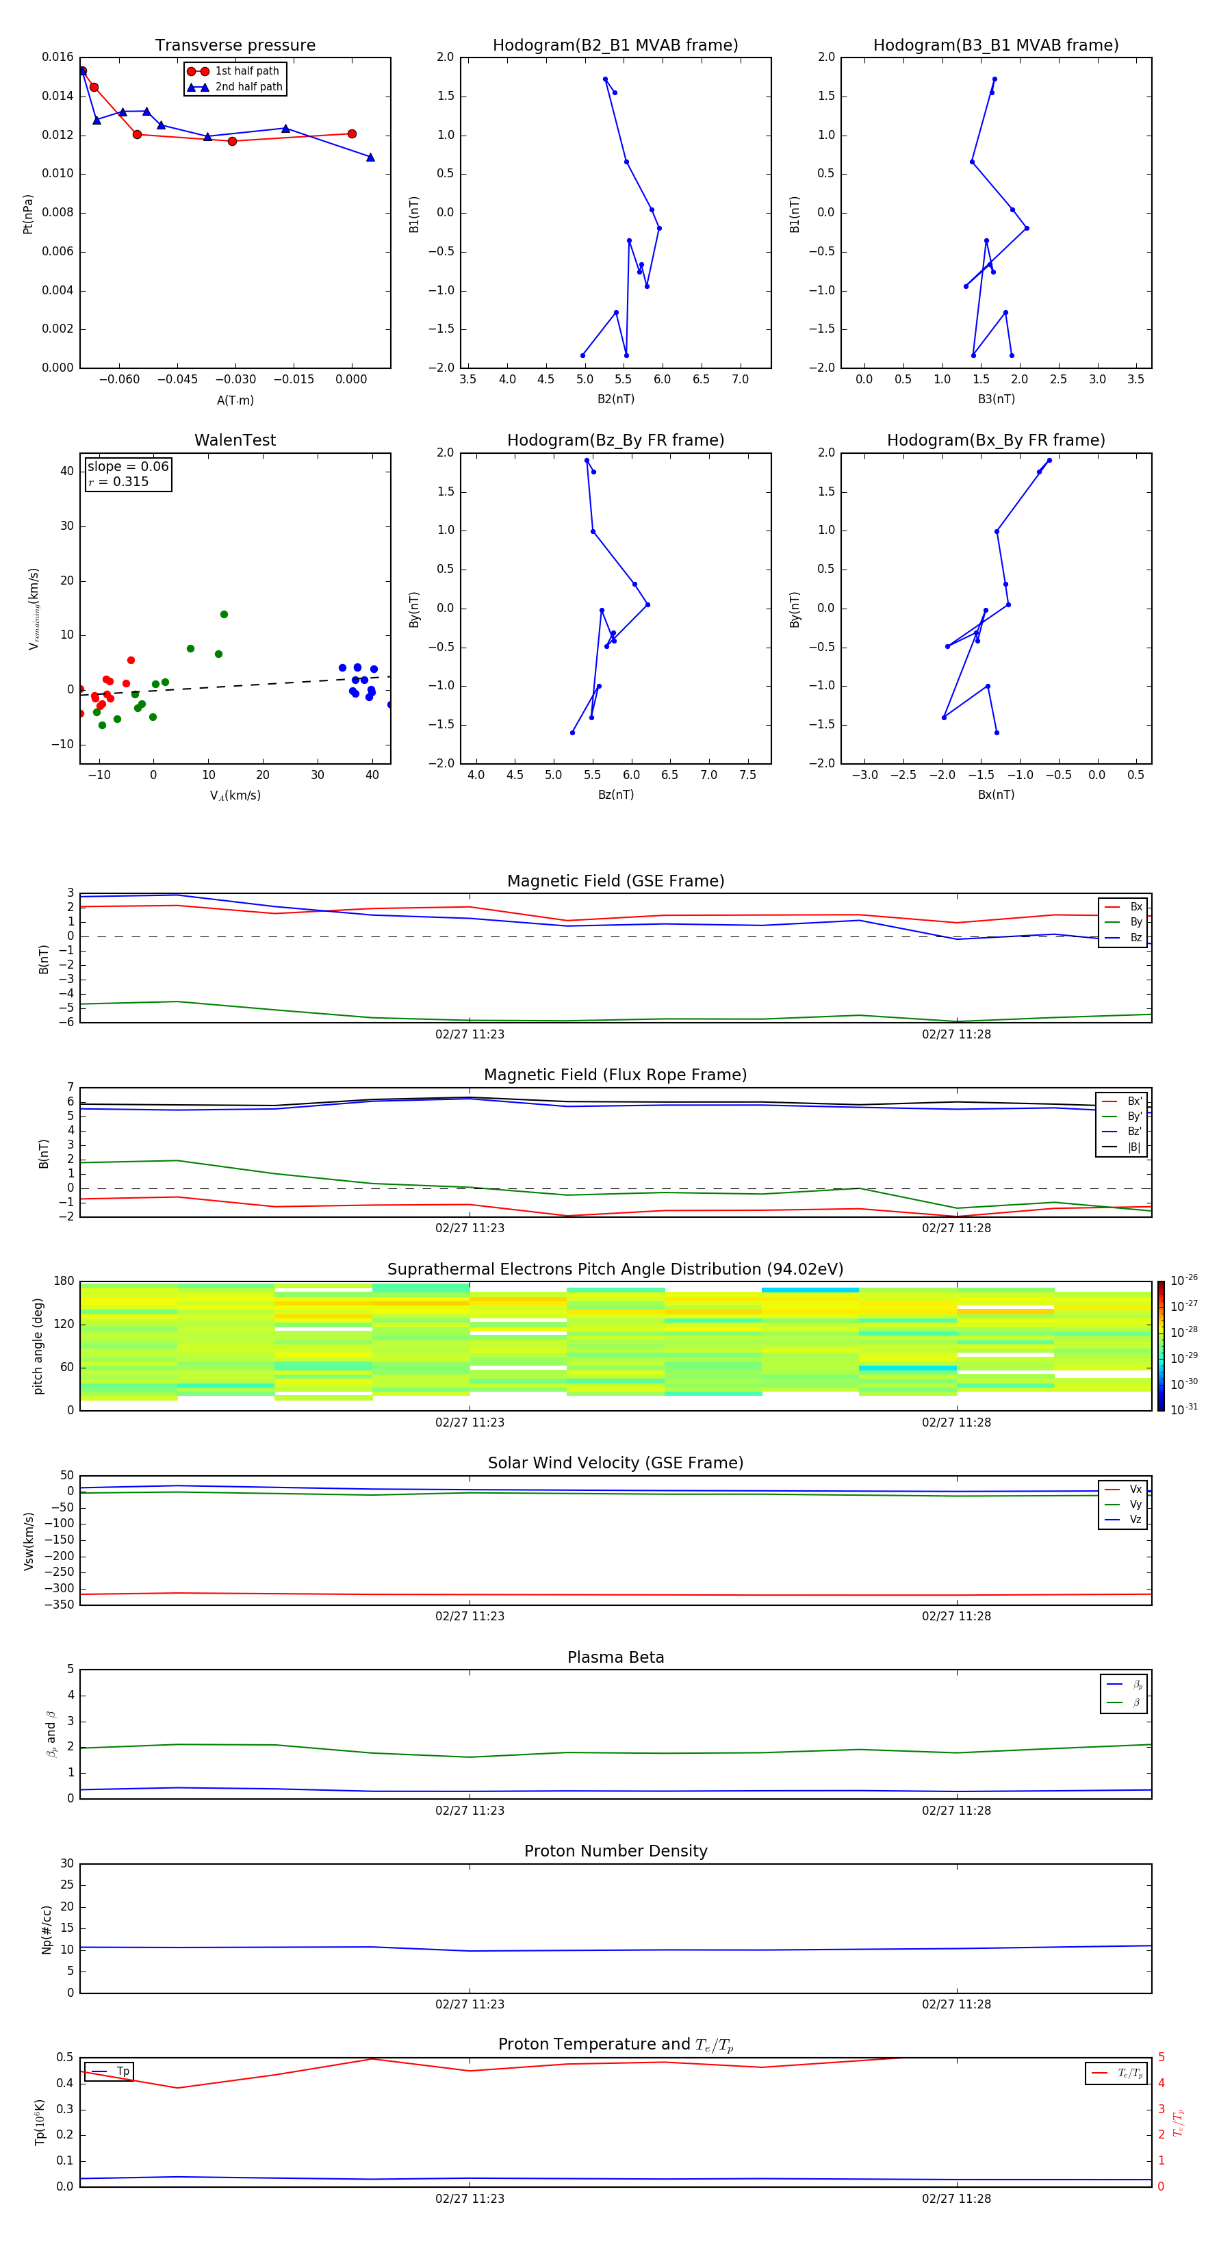This screenshot has height=2259, width=1232.
Task: Select "1st half path" legend entry
Action: pos(233,71)
